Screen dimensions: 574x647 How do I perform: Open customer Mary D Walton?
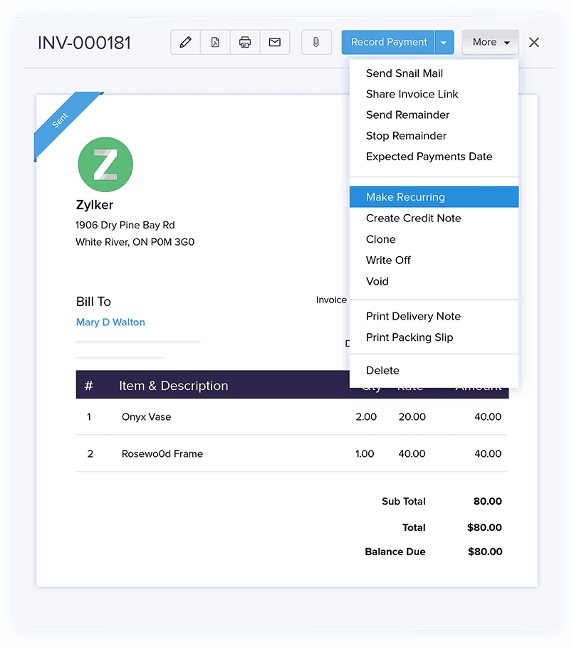(110, 322)
